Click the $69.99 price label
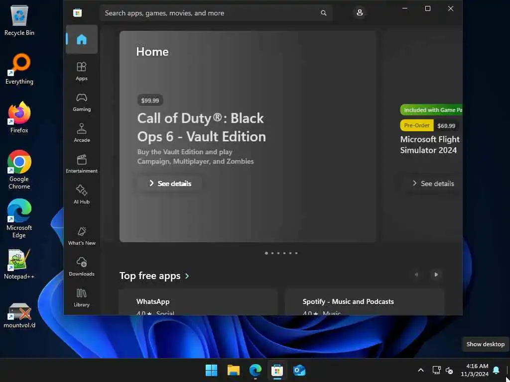510x382 pixels. click(446, 126)
